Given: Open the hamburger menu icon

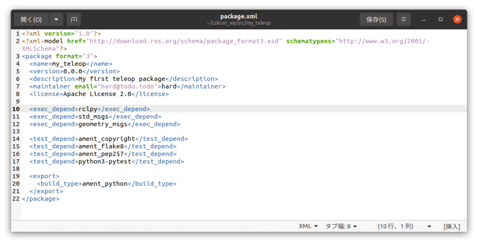Looking at the screenshot, I should 404,20.
